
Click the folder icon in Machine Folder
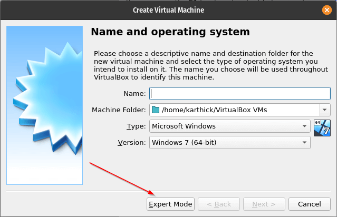(156, 110)
